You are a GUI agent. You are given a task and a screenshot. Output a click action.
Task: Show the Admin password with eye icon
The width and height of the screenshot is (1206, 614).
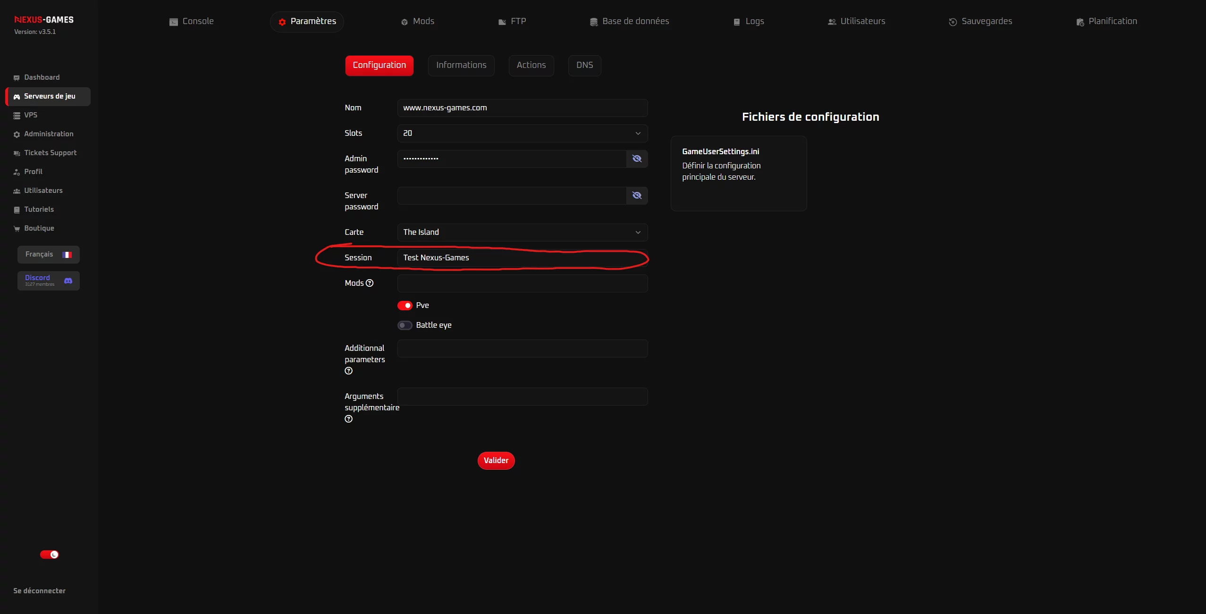tap(637, 158)
